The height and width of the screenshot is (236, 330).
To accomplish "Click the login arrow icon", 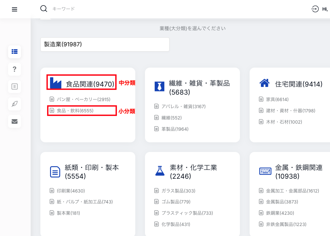I will coord(315,9).
